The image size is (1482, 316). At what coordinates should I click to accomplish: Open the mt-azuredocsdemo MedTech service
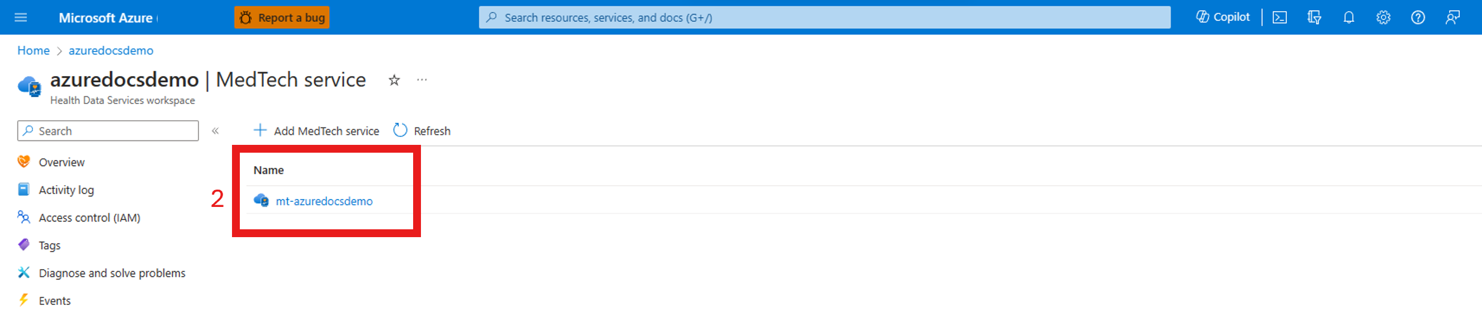click(324, 201)
